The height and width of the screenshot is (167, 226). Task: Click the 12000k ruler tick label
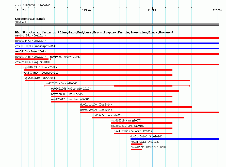click(217, 10)
